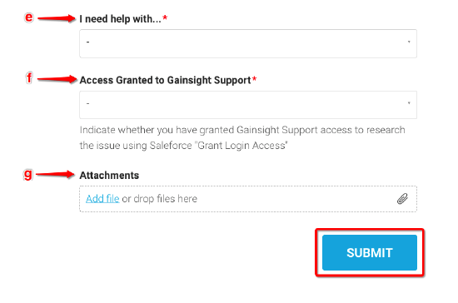This screenshot has height=303, width=458.
Task: Click red asterisk after I need help with
Action: (165, 17)
